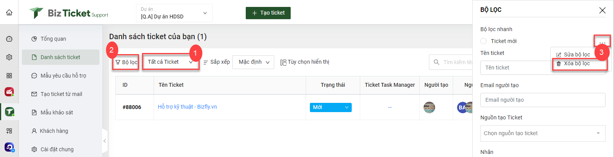Choose Sửa bộ lọc menu entry
This screenshot has height=157, width=614.
(x=573, y=55)
